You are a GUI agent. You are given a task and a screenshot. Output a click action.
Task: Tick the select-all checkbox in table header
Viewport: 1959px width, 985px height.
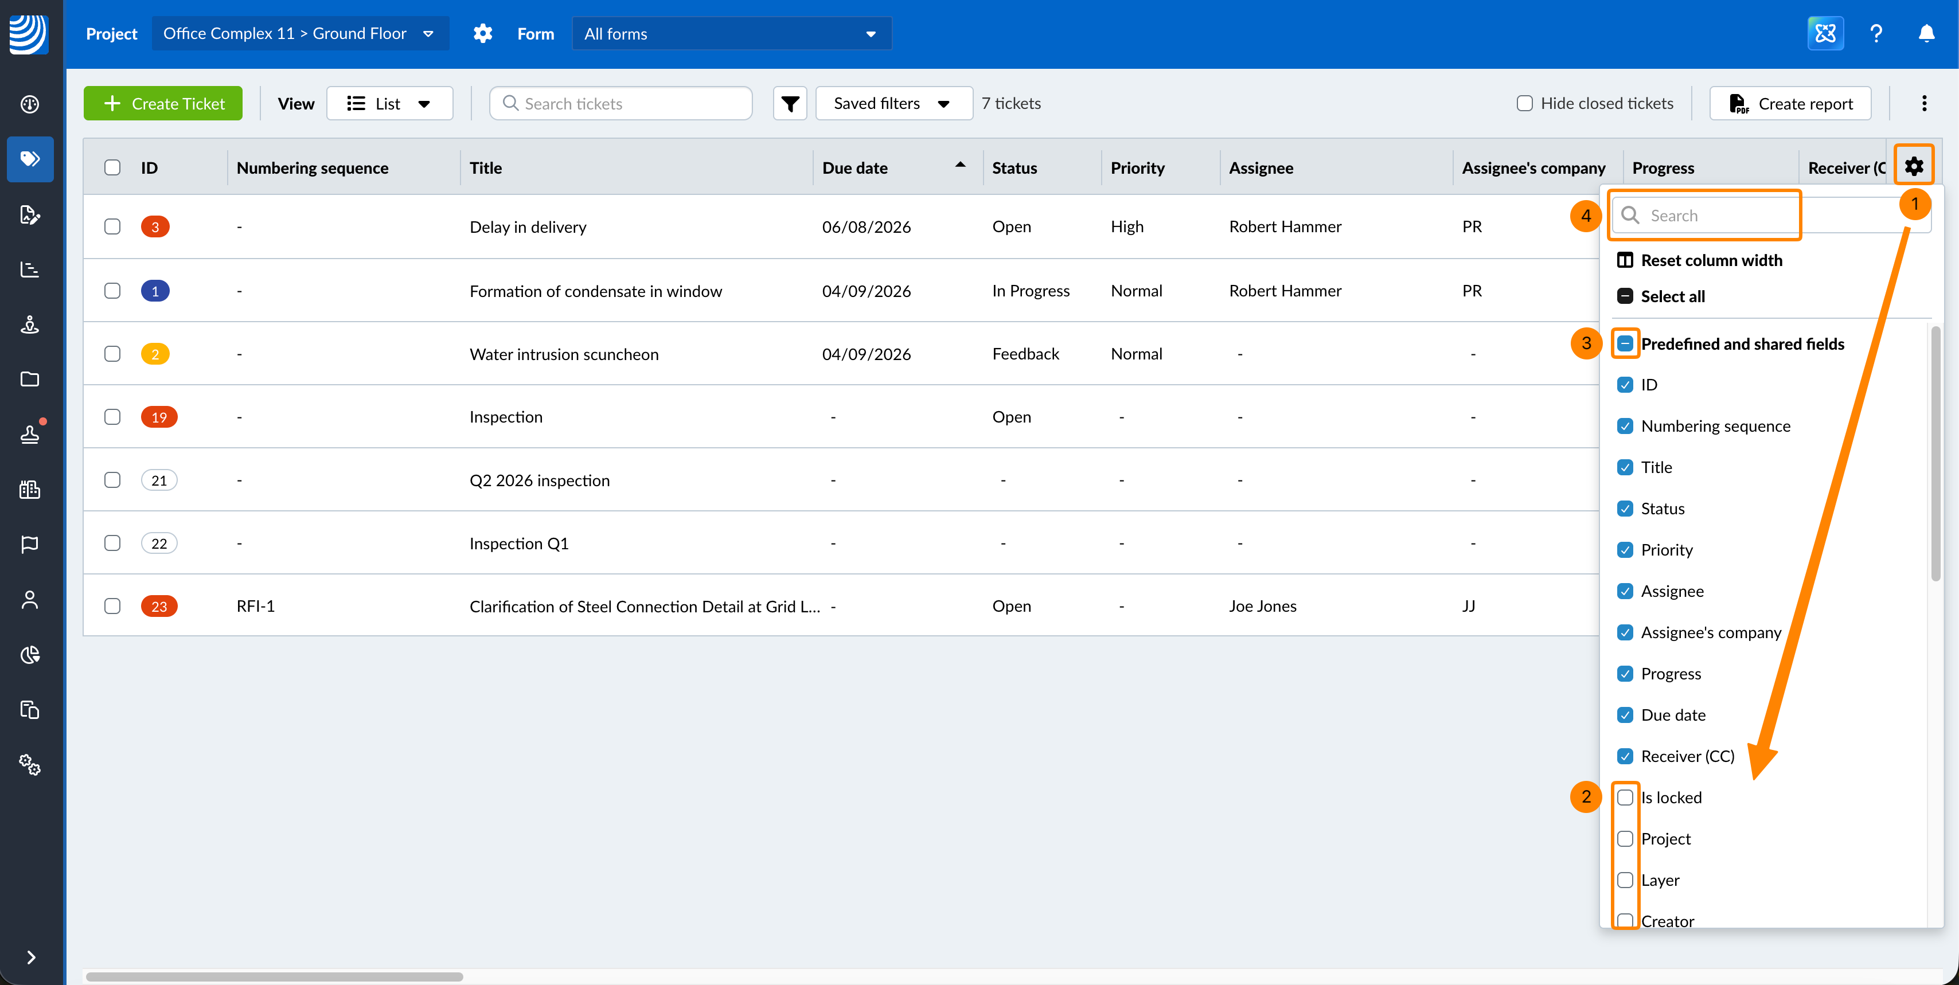pyautogui.click(x=112, y=167)
